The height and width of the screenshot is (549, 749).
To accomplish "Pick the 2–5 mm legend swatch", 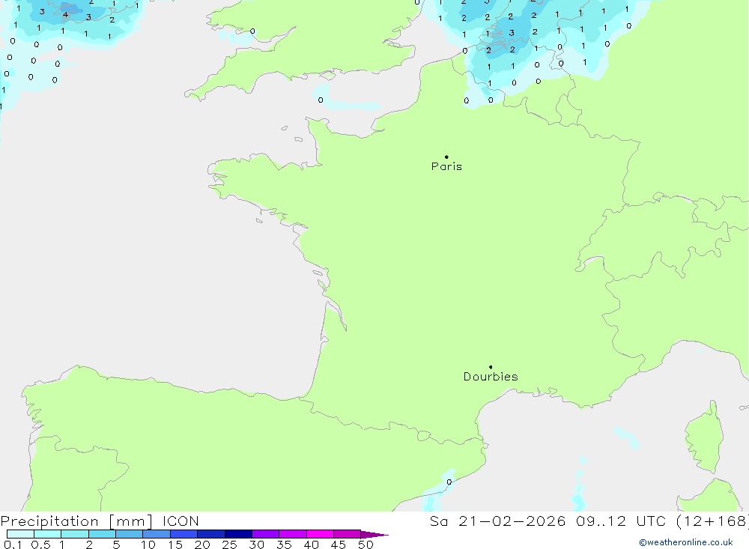I will [102, 534].
